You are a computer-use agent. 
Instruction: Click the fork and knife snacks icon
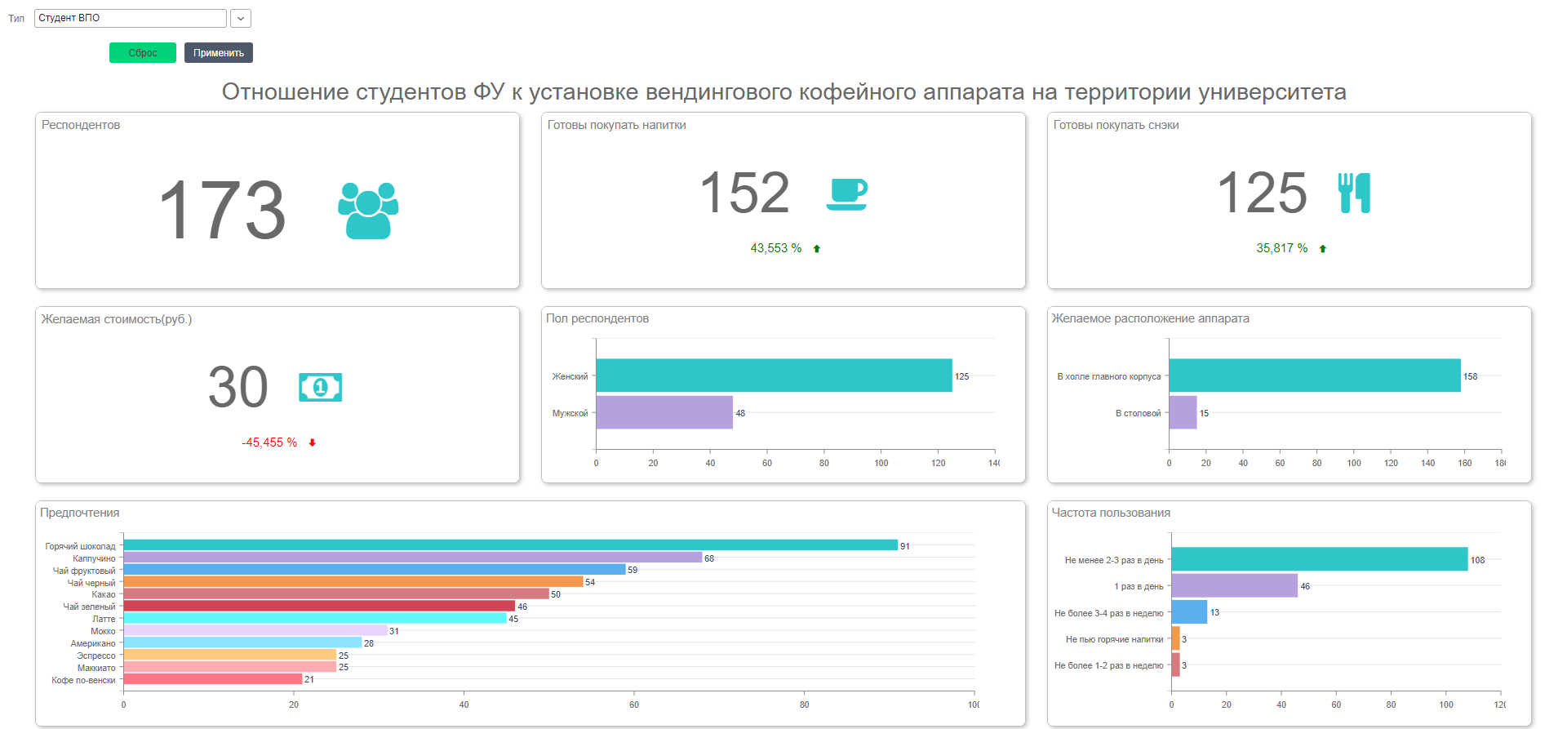click(x=1354, y=193)
